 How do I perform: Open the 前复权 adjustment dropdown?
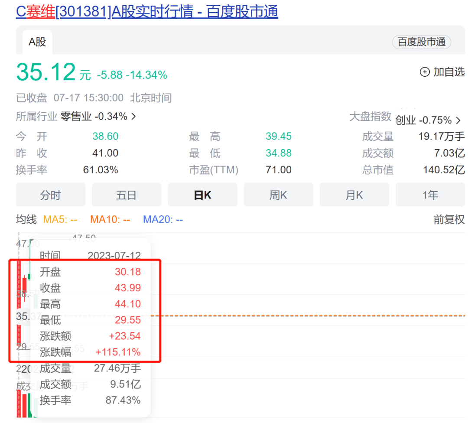pyautogui.click(x=449, y=220)
